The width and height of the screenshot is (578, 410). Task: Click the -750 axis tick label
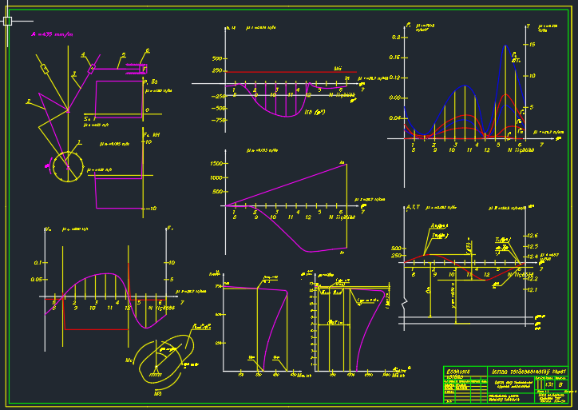(x=219, y=121)
